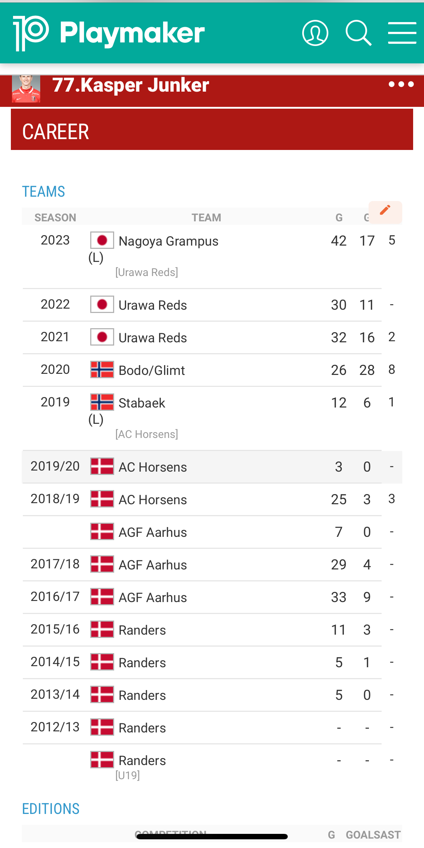Viewport: 424px width, 848px height.
Task: Select the CAREER section header
Action: click(x=56, y=131)
